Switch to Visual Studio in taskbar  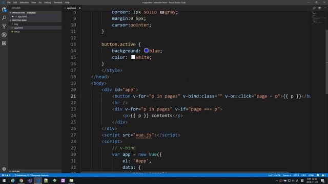click(30, 180)
